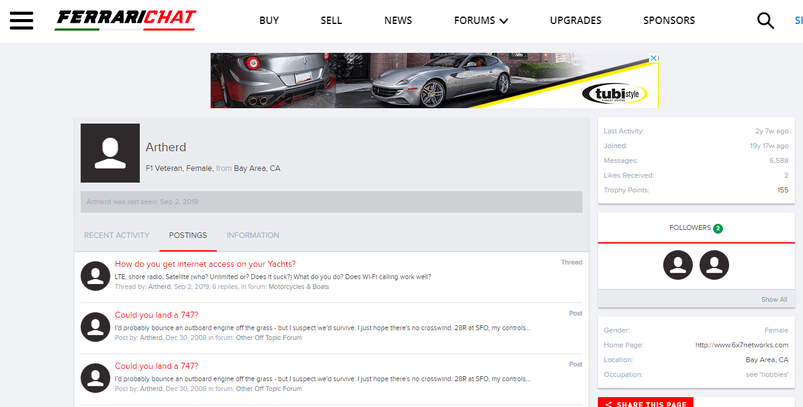Open Other Off Topic Forum in first 747 post
803x407 pixels.
(x=268, y=338)
